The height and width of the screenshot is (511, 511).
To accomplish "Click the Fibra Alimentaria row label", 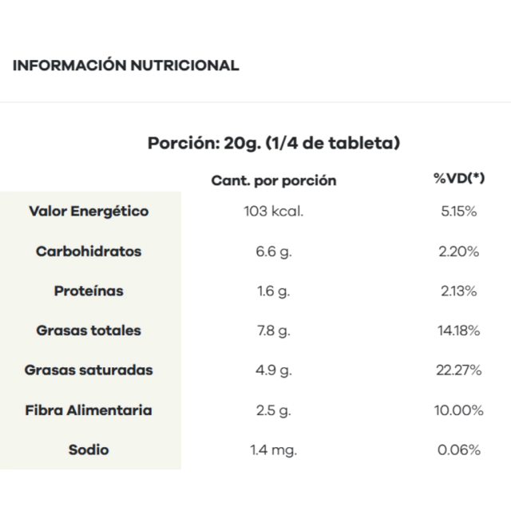I will pyautogui.click(x=89, y=410).
